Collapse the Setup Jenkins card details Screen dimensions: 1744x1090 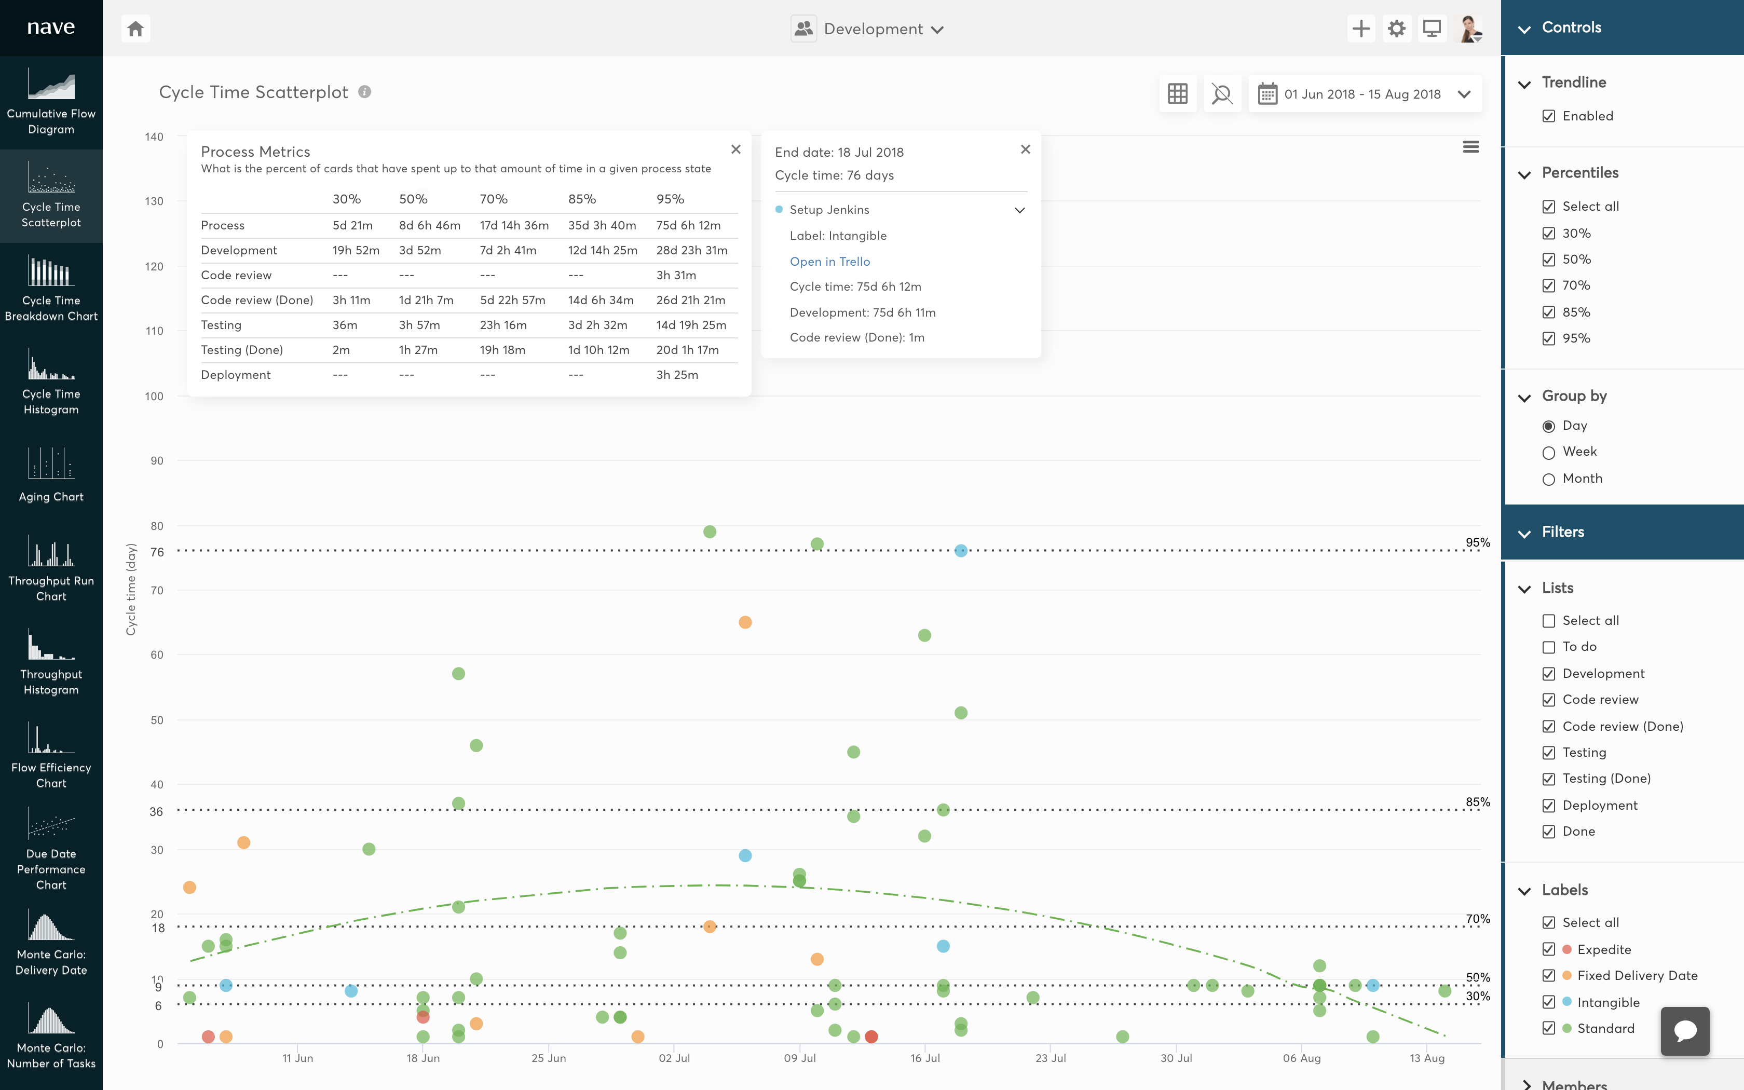1020,210
